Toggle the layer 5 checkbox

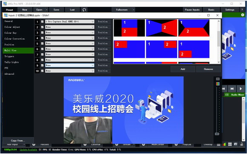[x=42, y=43]
